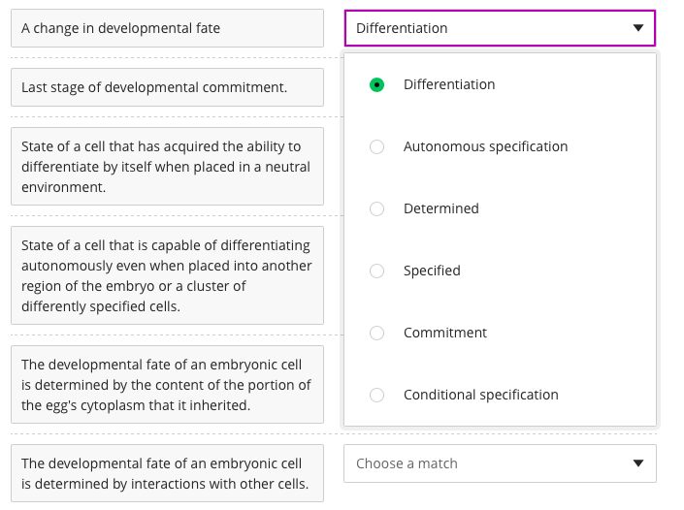Viewport: 684px width, 510px height.
Task: Click the 'differentiating autonomously' definition box
Action: click(167, 275)
